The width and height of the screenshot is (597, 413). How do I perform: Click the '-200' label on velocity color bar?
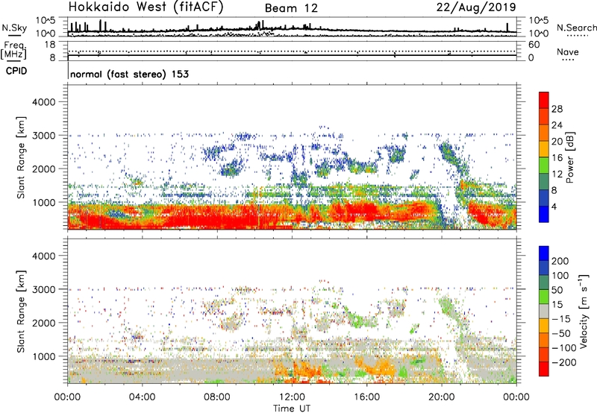pos(563,362)
